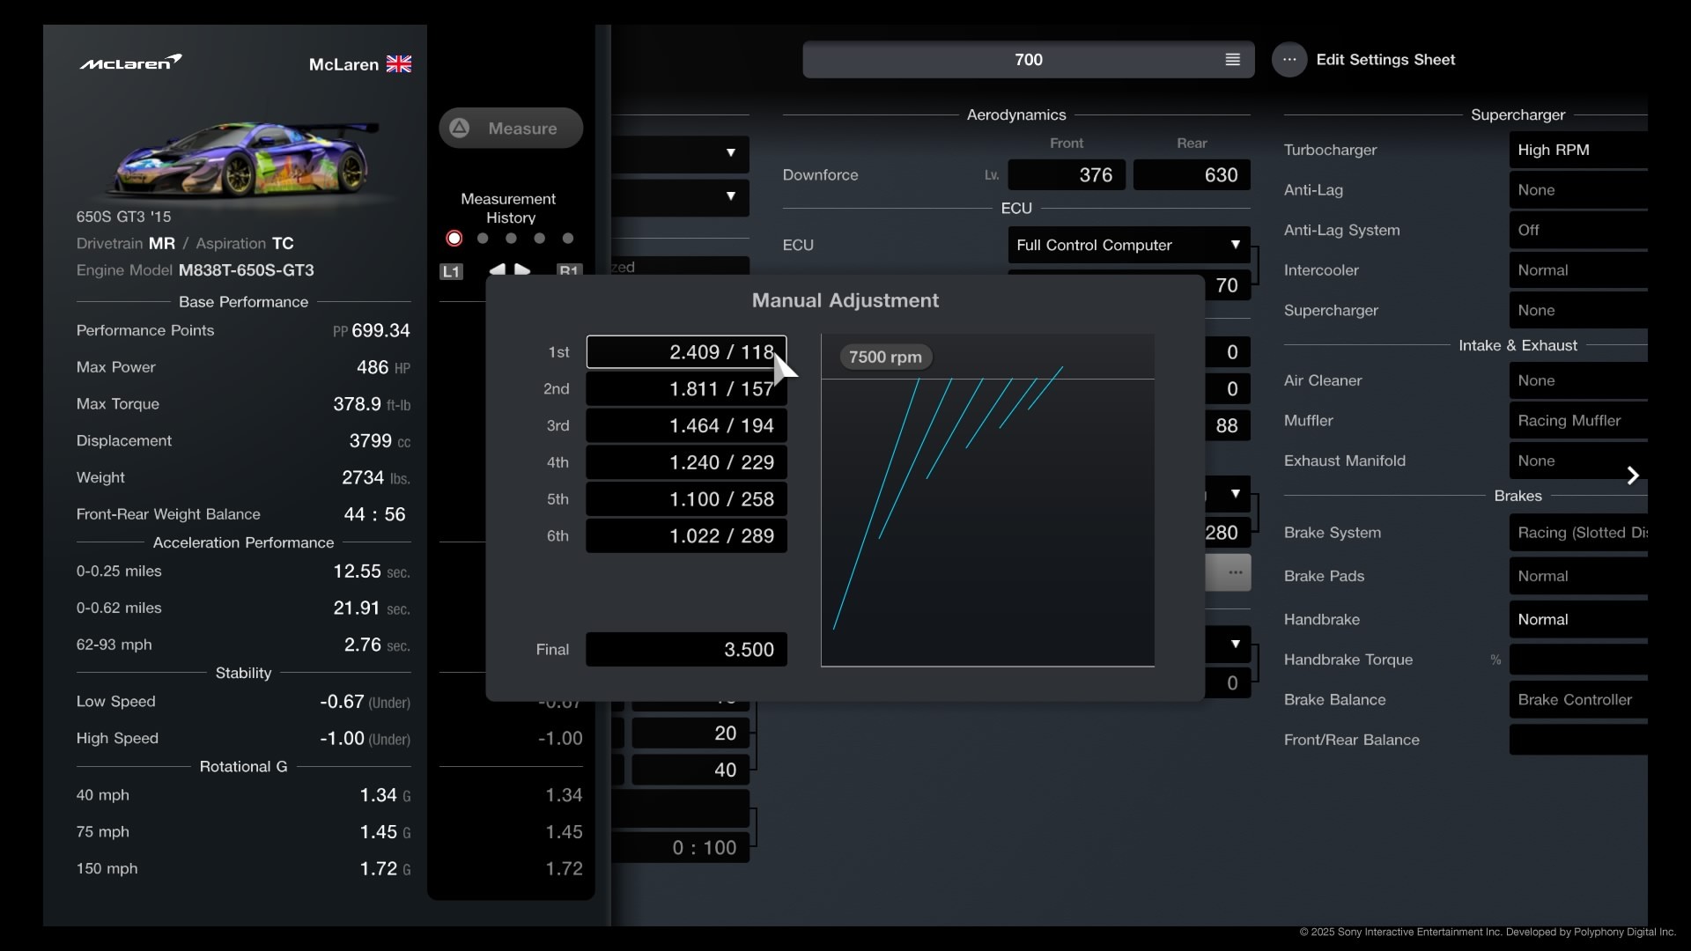Click the 88 value field

click(x=1227, y=426)
